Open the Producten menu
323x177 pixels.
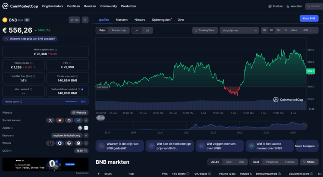click(129, 6)
